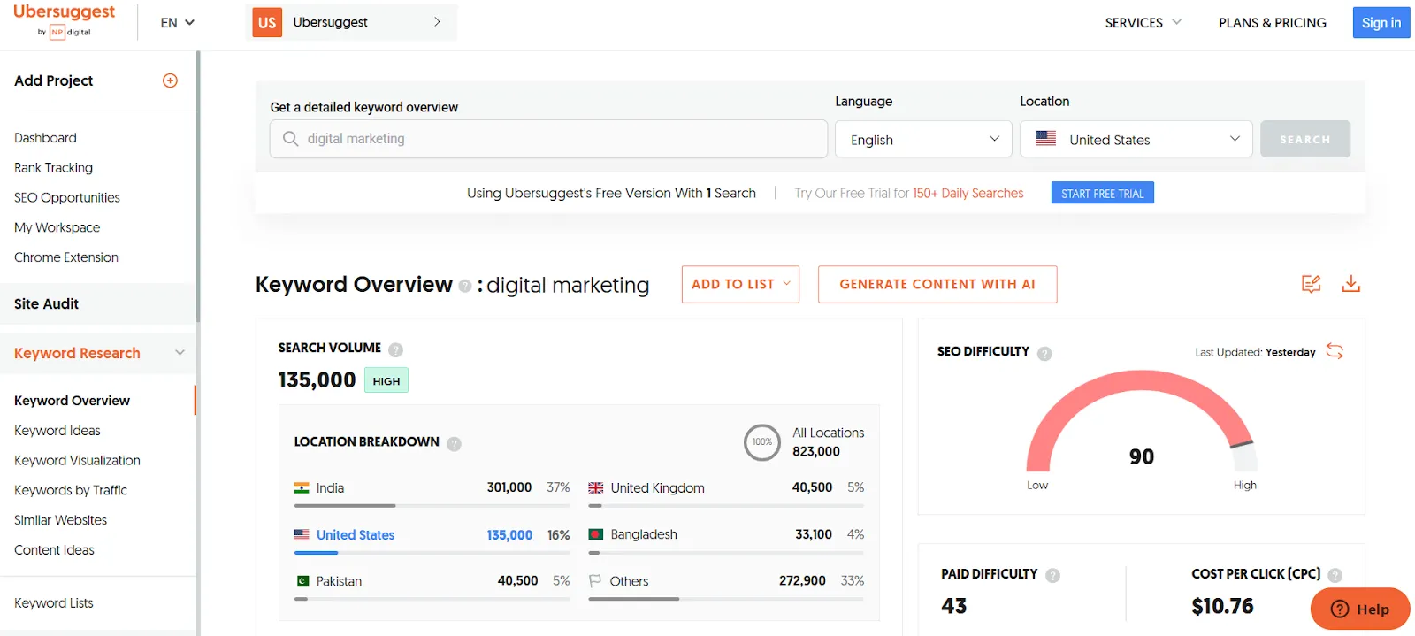
Task: Open Keywords by Traffic
Action: tap(71, 490)
